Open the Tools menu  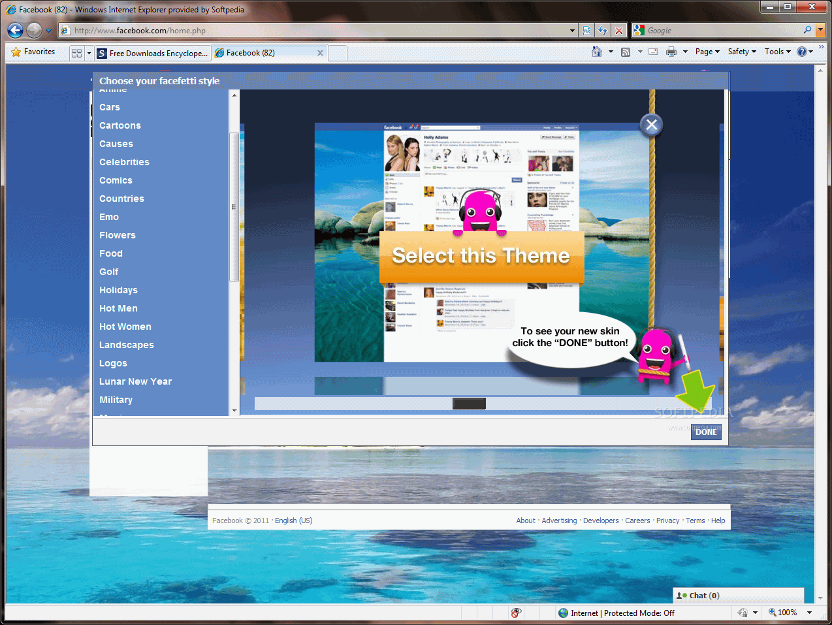point(777,52)
